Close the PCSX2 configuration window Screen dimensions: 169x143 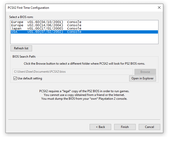point(159,8)
